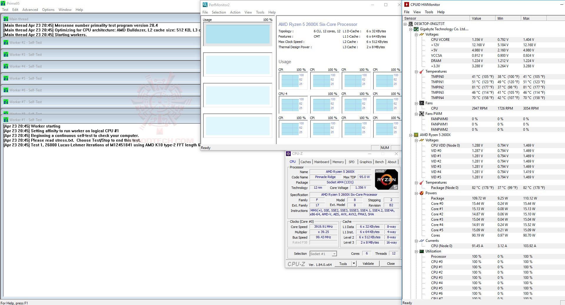The image size is (565, 305).
Task: Click the Prime95 title bar app icon
Action: point(3,4)
